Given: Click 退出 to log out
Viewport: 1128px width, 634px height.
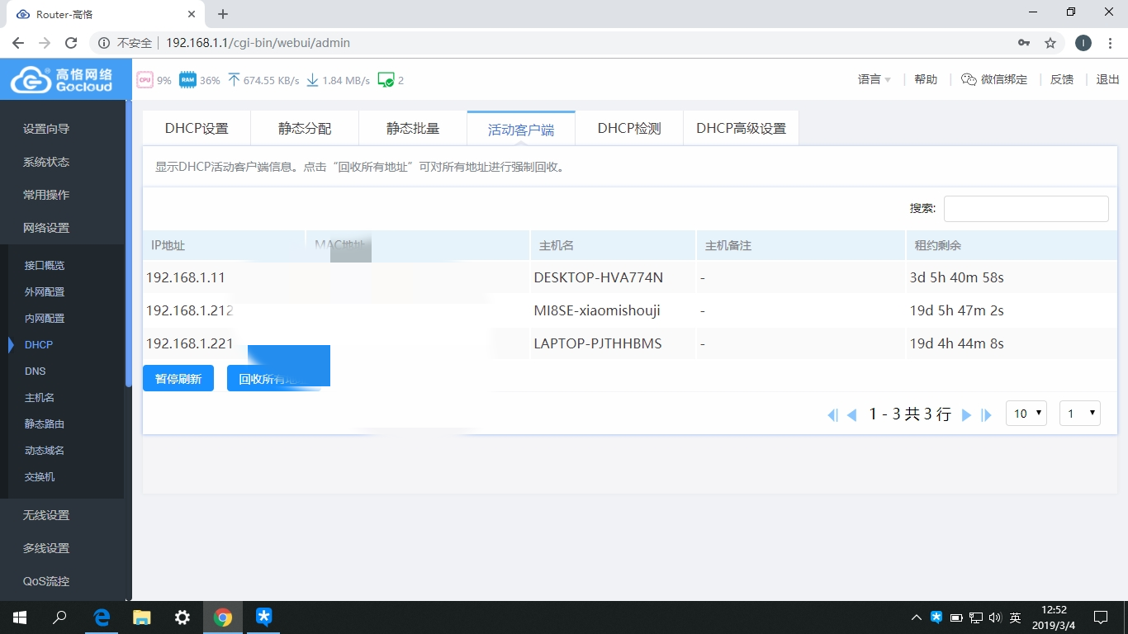Looking at the screenshot, I should [x=1107, y=79].
